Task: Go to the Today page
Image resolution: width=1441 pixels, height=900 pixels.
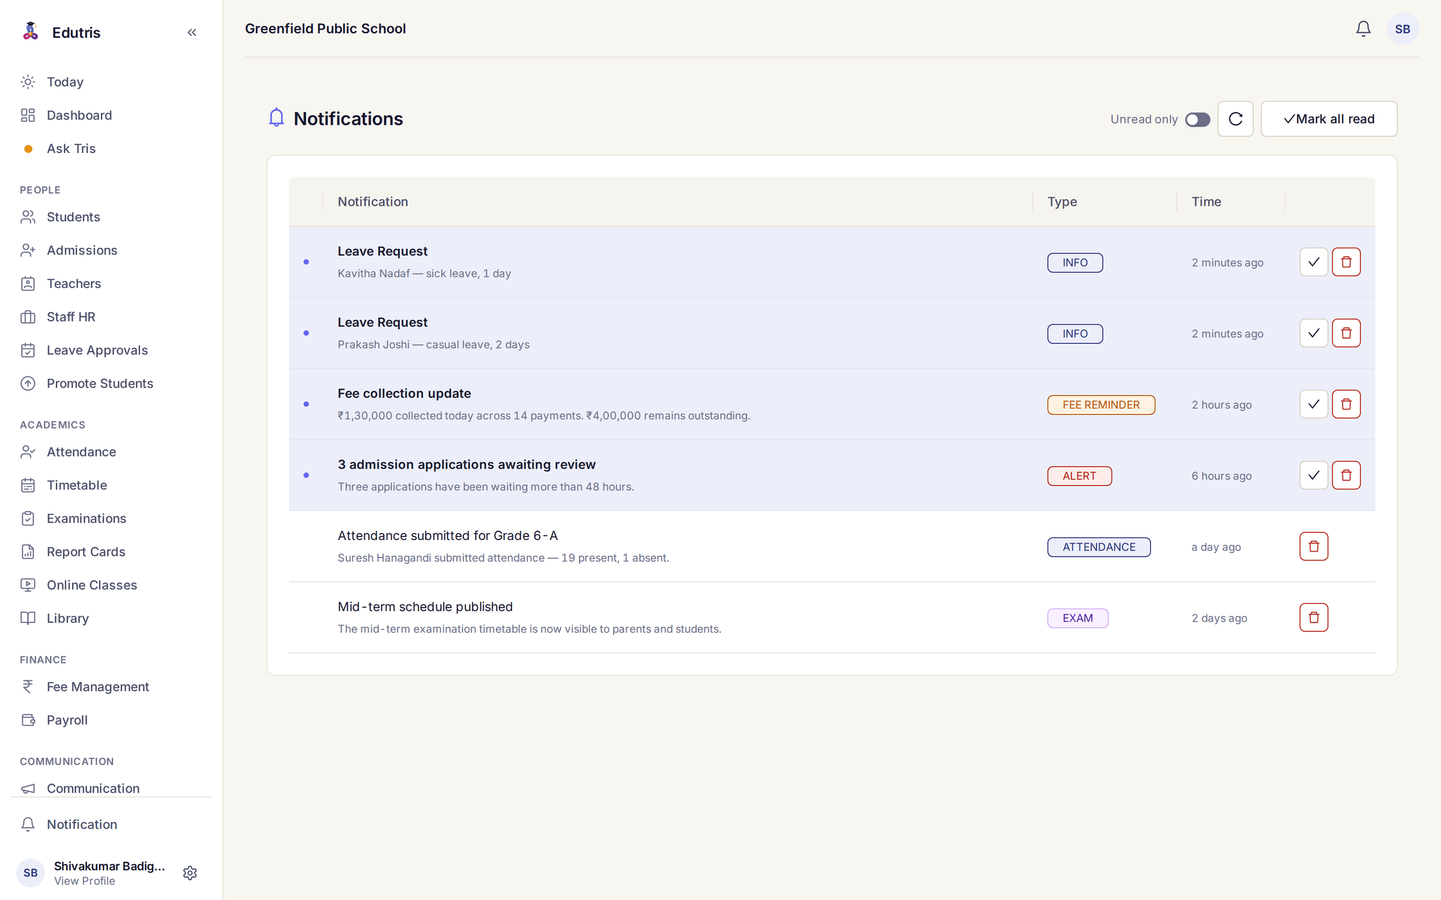Action: pyautogui.click(x=111, y=82)
